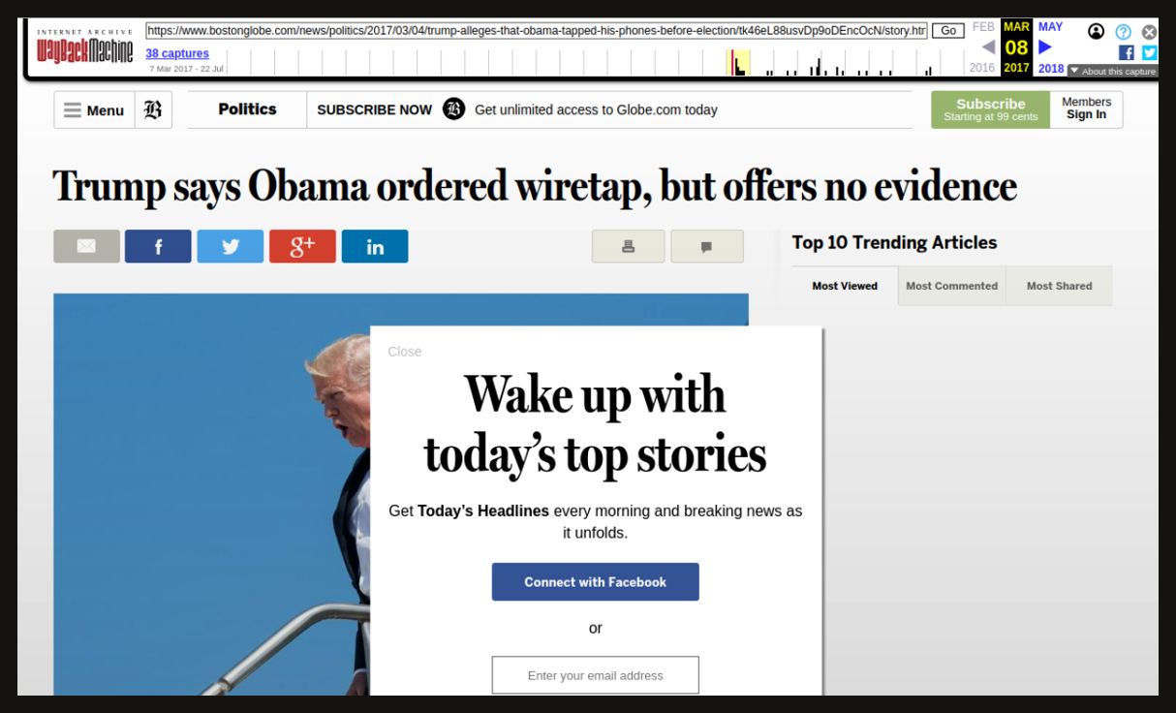Open the Boston Globe B logo
This screenshot has height=713, width=1176.
pos(153,109)
